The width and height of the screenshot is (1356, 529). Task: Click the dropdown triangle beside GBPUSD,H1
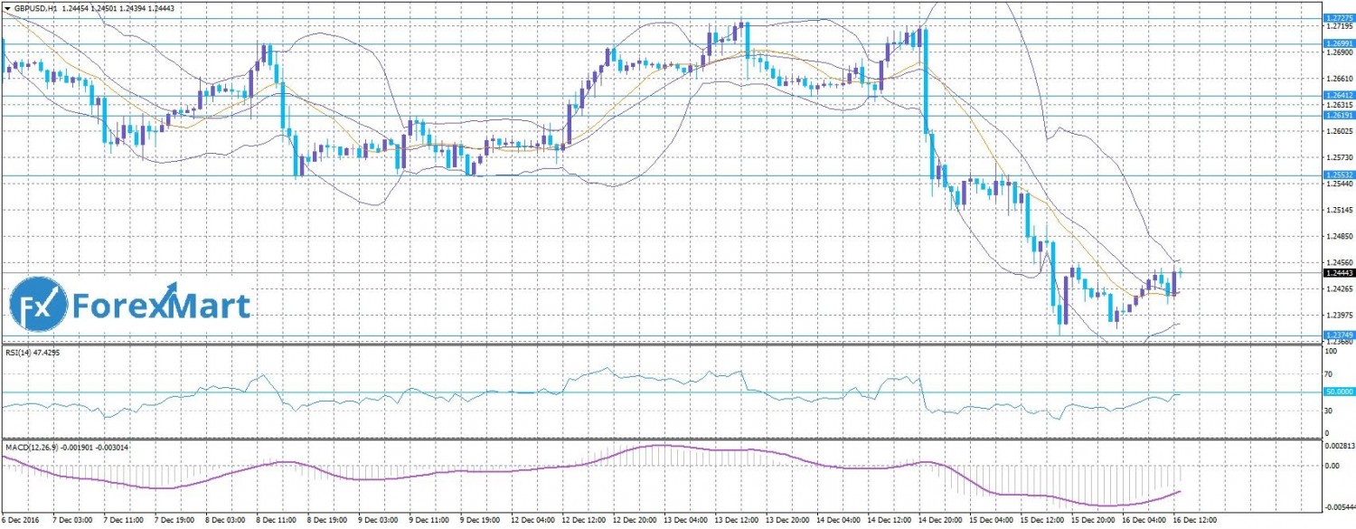pyautogui.click(x=6, y=6)
